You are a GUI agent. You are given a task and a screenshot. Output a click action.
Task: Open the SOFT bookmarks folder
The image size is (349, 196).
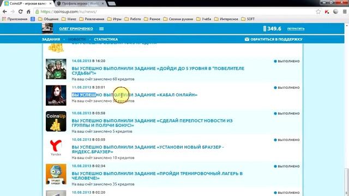tap(248, 19)
